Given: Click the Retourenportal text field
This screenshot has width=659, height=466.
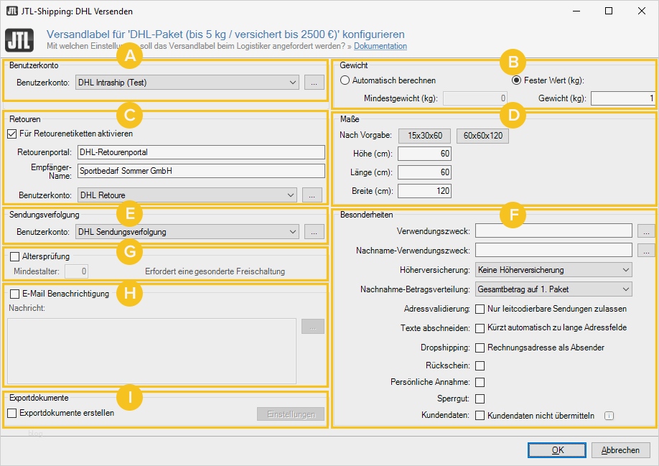Looking at the screenshot, I should (201, 152).
